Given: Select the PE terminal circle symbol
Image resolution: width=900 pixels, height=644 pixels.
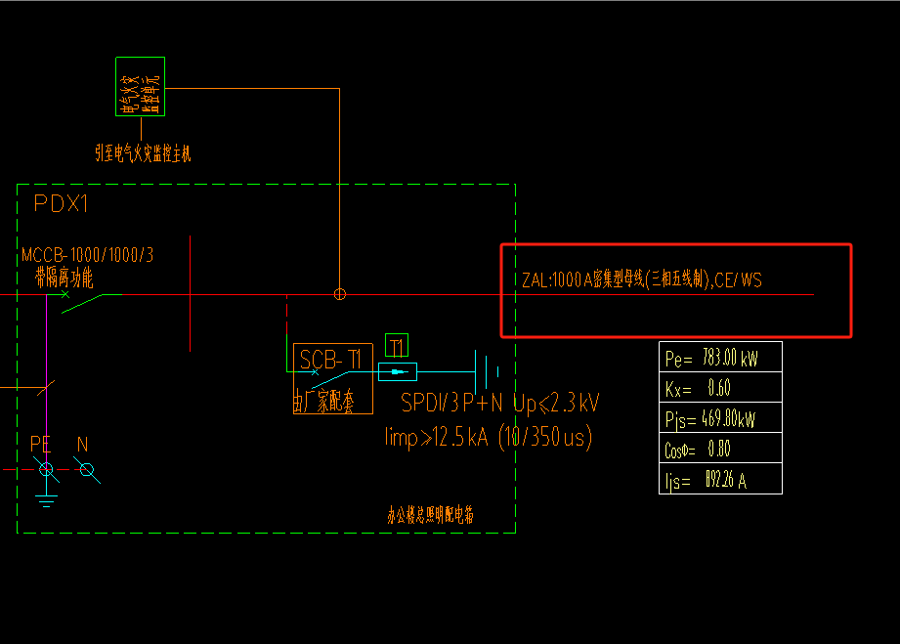Looking at the screenshot, I should click(x=46, y=469).
